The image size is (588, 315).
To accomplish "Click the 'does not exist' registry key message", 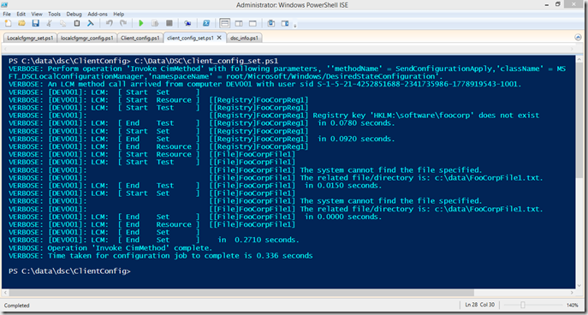I will pos(425,116).
